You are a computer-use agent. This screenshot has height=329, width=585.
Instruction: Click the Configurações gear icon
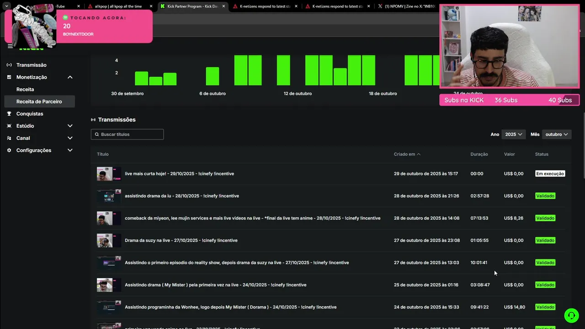9,150
